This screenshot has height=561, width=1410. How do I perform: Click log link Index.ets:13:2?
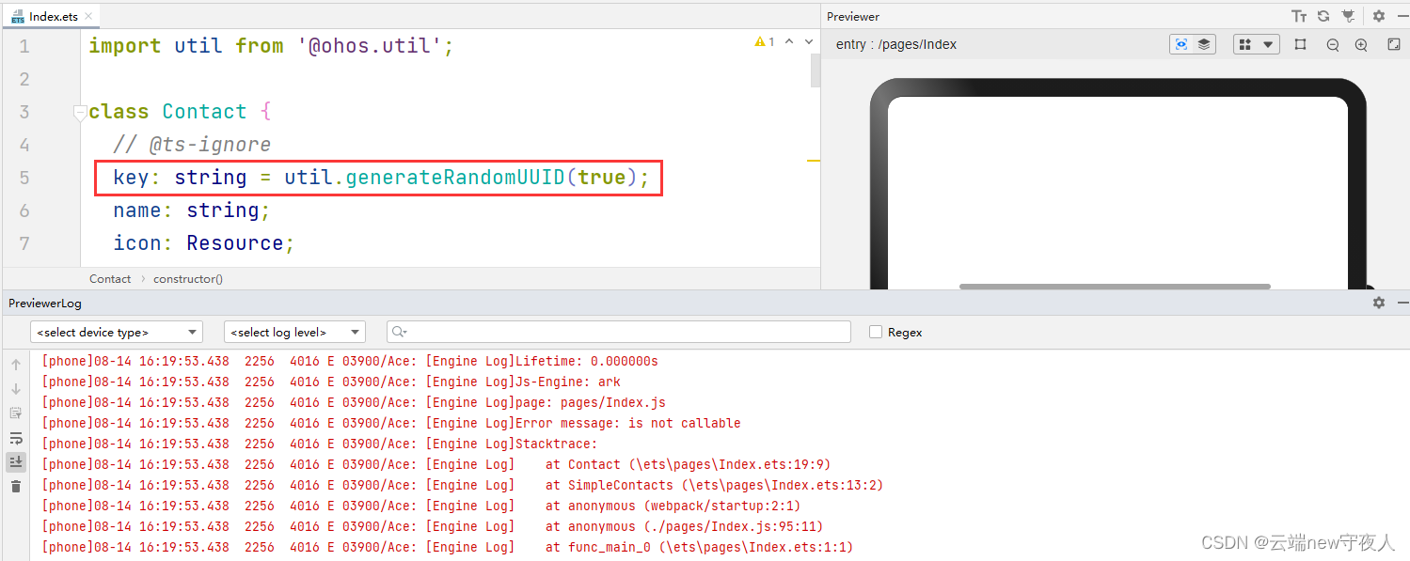click(x=777, y=485)
